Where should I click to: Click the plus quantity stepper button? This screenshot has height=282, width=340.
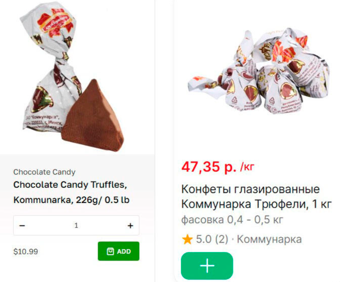point(130,226)
